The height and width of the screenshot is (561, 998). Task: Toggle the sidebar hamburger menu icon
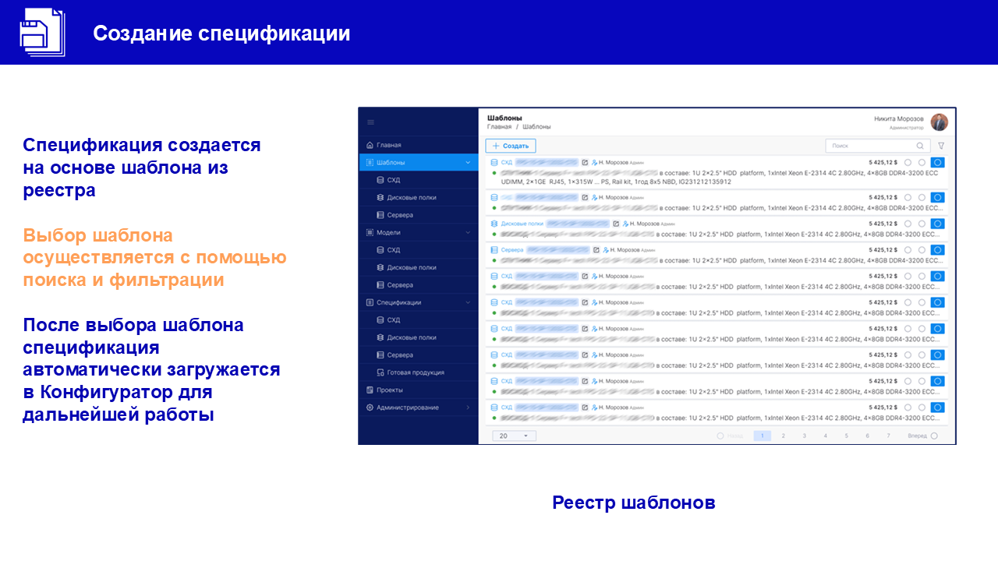[x=370, y=122]
